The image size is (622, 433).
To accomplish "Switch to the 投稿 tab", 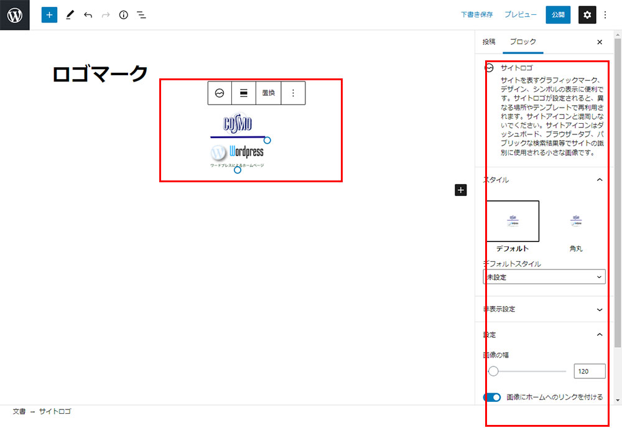I will 489,42.
